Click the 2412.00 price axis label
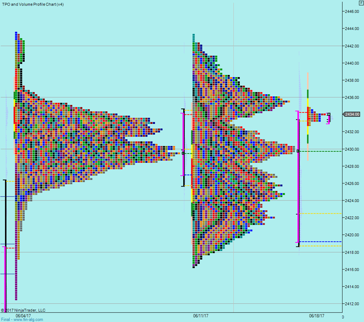The height and width of the screenshot is (322, 364). (x=351, y=304)
